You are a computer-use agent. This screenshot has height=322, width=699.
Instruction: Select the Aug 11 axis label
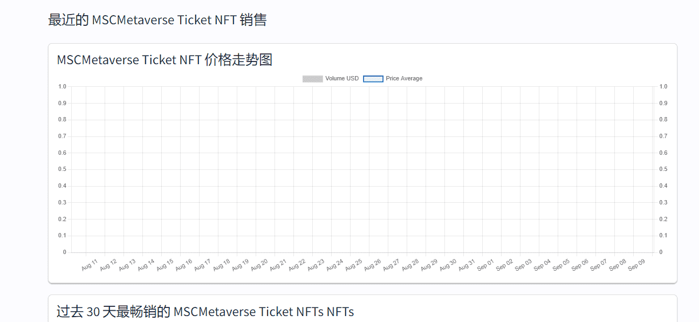tap(89, 263)
